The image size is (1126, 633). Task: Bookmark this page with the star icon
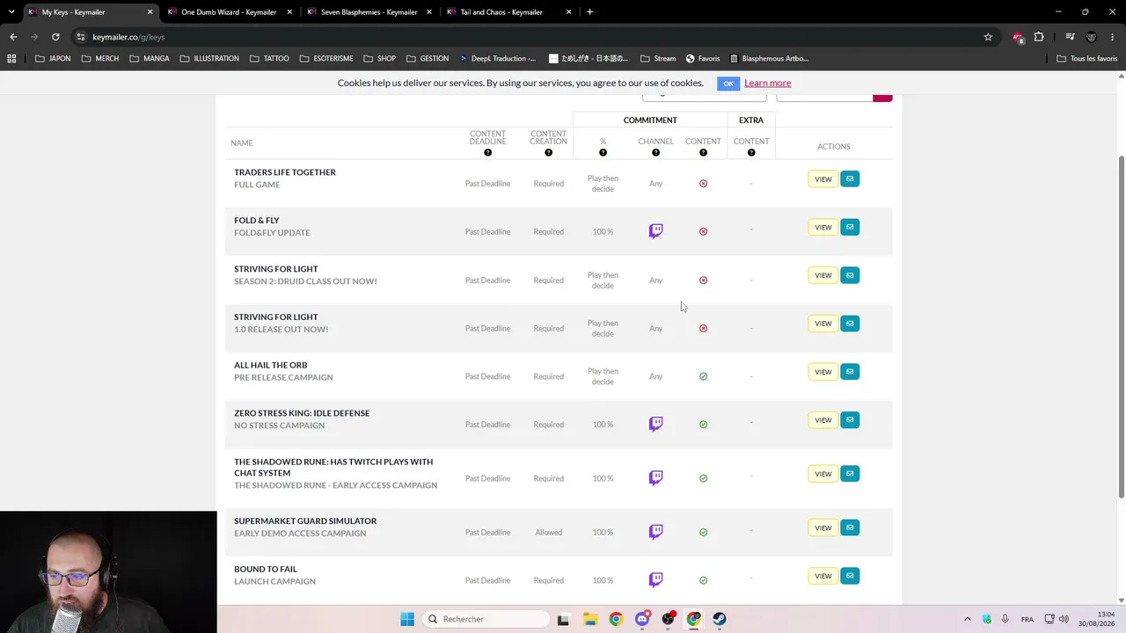(x=988, y=37)
